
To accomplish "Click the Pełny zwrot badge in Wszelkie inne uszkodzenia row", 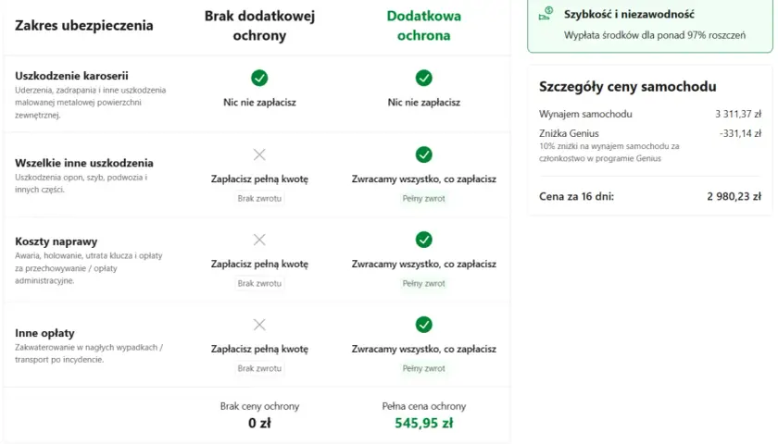I will pos(424,198).
